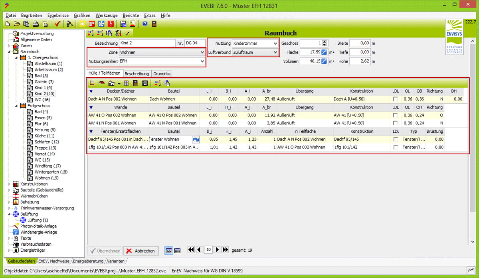Go to the last record
This screenshot has width=479, height=278.
(225, 250)
